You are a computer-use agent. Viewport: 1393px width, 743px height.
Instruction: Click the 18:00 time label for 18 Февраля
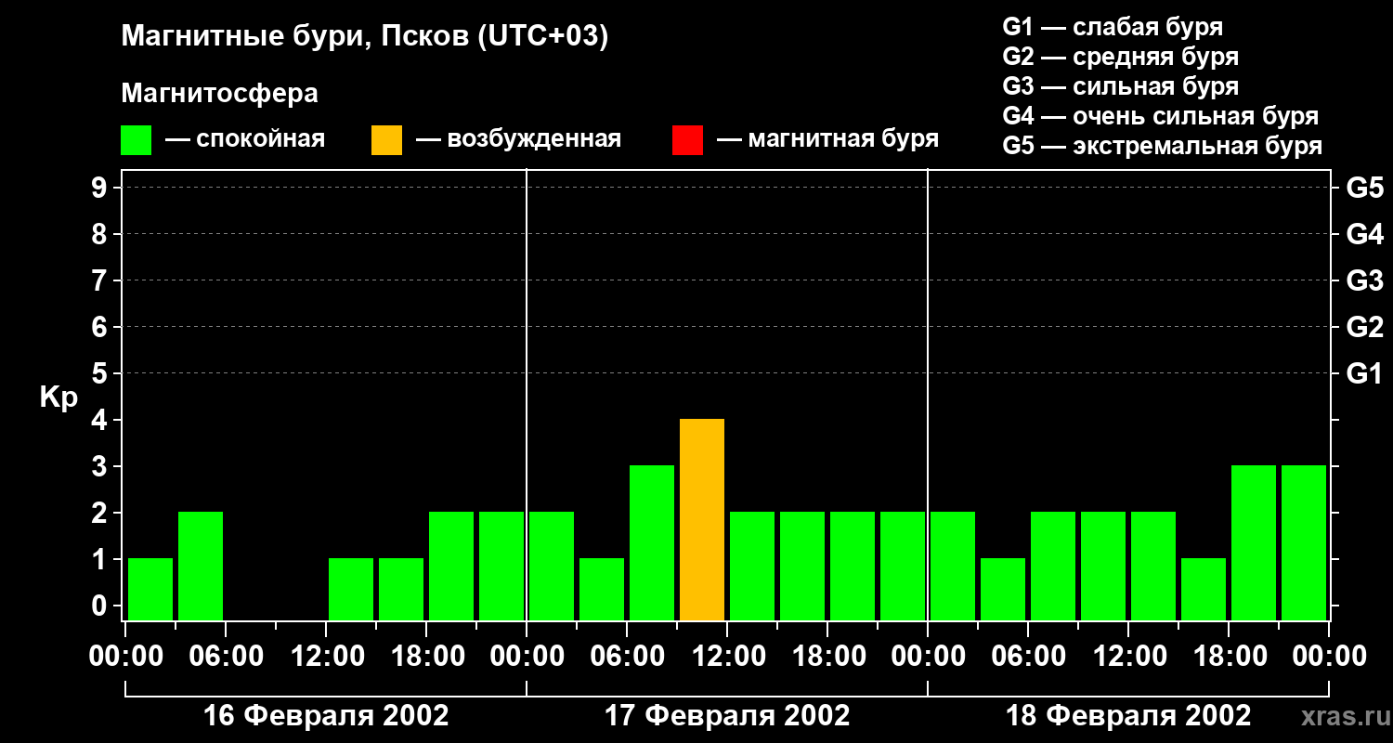click(x=1229, y=657)
